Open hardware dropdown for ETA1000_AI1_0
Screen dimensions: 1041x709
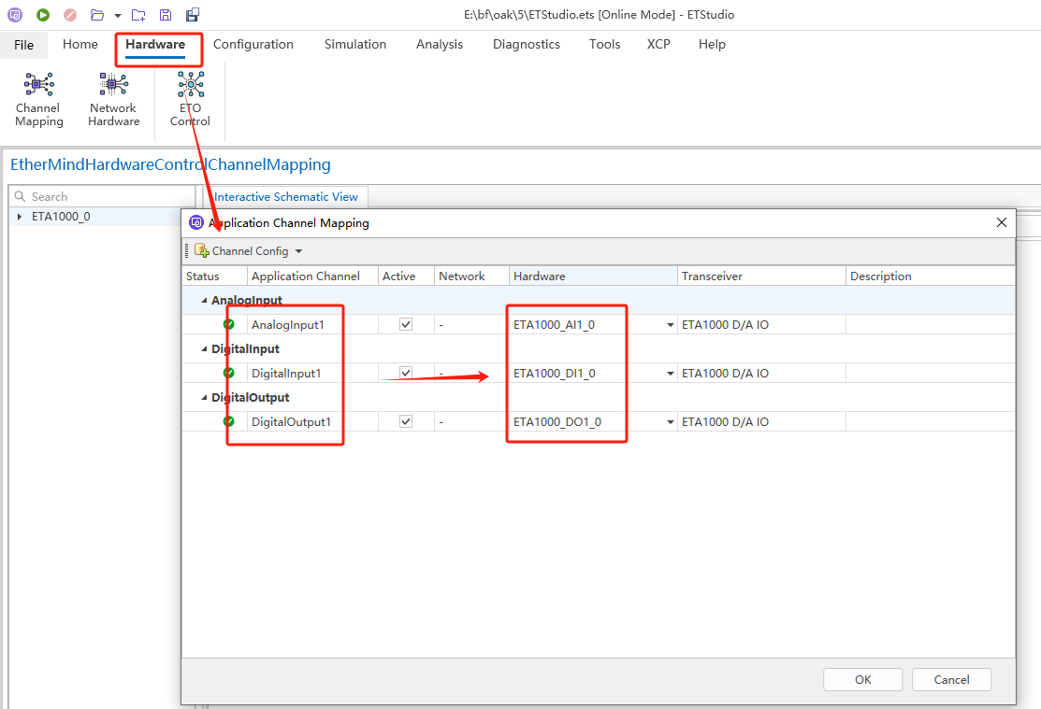click(670, 325)
